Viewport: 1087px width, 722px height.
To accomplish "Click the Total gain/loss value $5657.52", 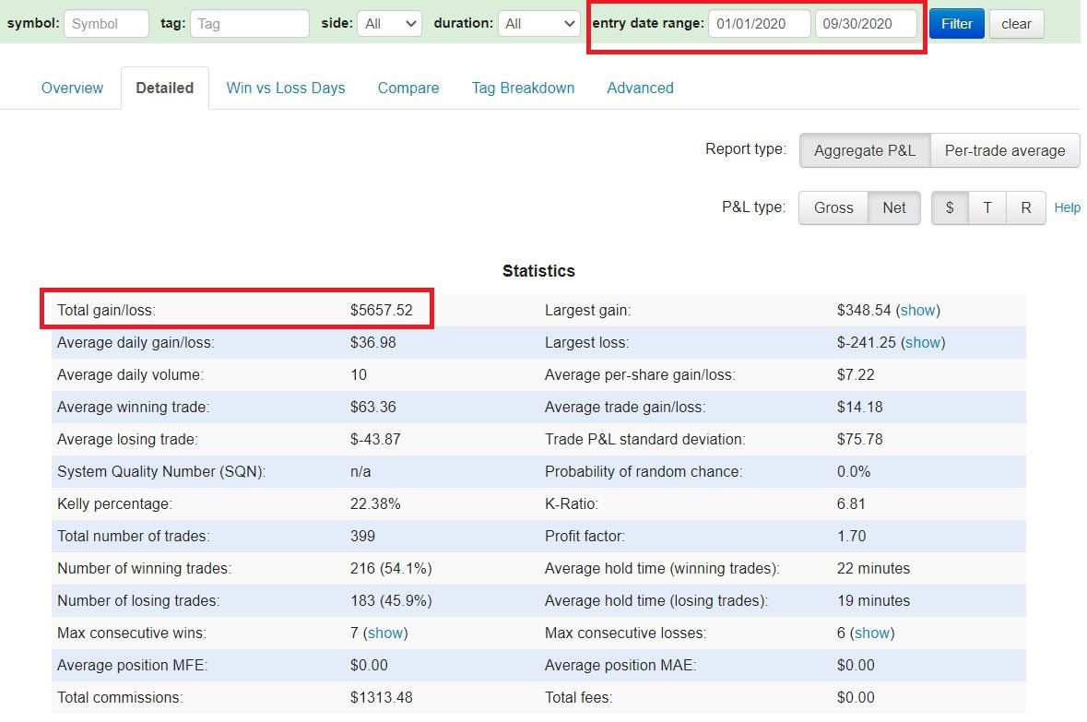I will pyautogui.click(x=382, y=310).
